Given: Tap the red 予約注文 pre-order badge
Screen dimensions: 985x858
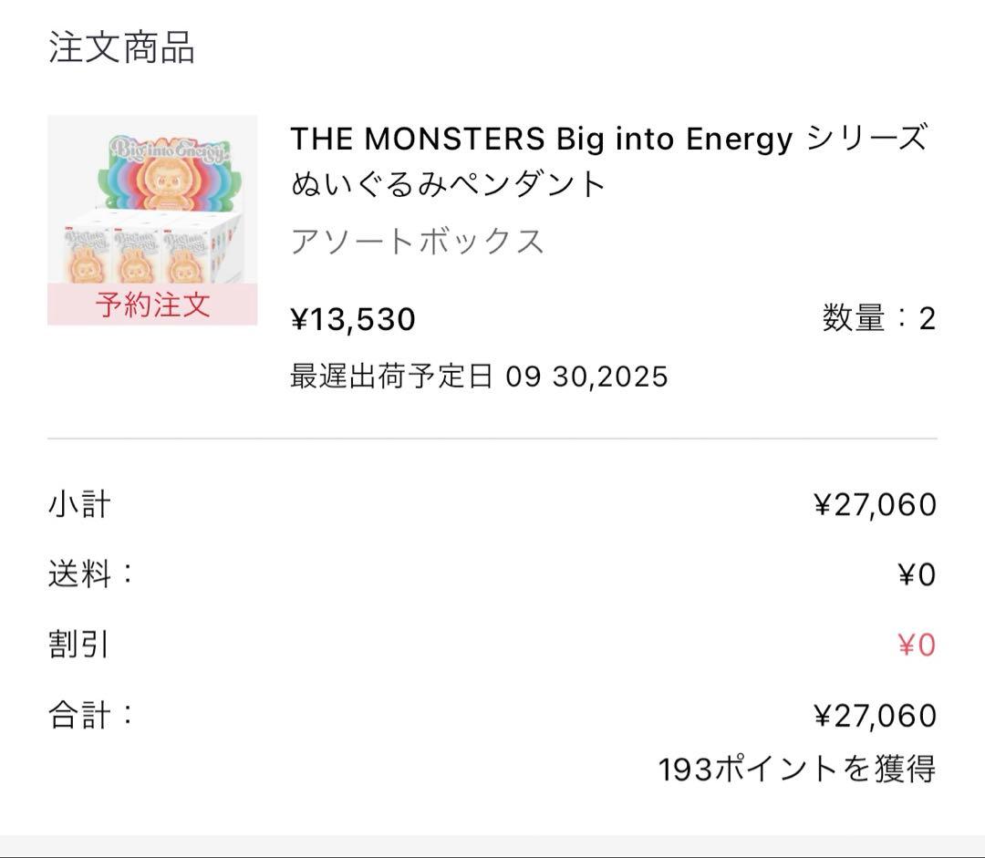Looking at the screenshot, I should tap(151, 305).
